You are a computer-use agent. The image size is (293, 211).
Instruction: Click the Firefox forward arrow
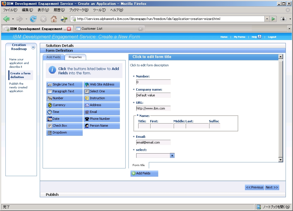20,19
